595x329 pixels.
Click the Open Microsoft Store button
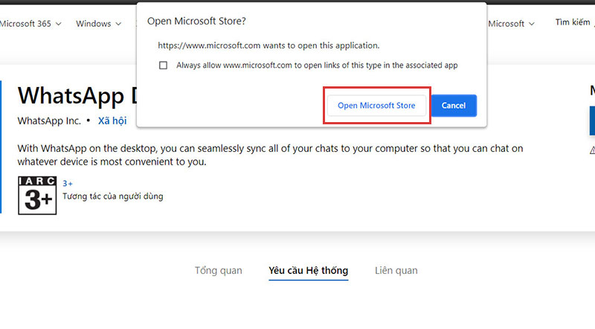coord(376,105)
